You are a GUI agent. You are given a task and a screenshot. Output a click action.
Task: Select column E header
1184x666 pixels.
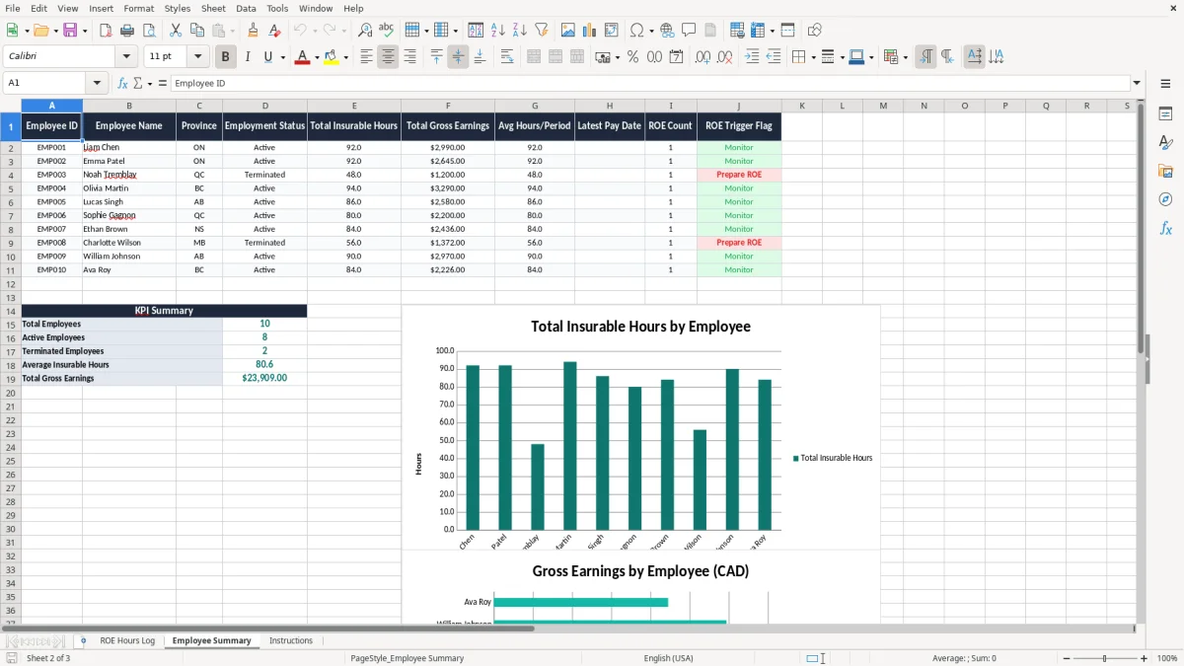point(354,106)
